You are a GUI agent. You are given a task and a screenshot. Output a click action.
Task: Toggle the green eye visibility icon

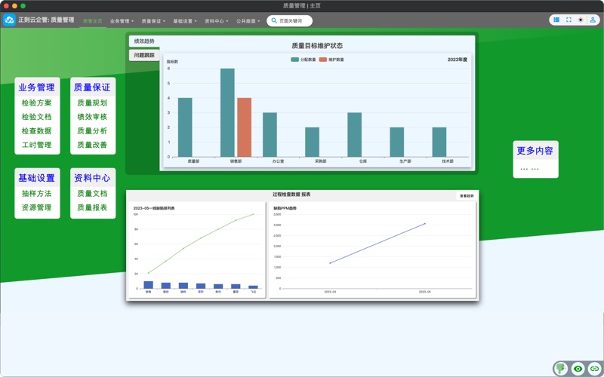[578, 369]
